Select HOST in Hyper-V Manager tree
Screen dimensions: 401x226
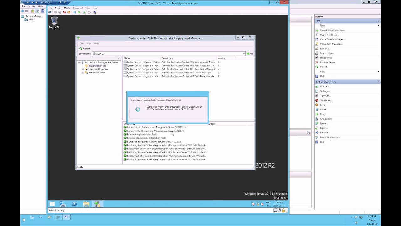click(31, 19)
